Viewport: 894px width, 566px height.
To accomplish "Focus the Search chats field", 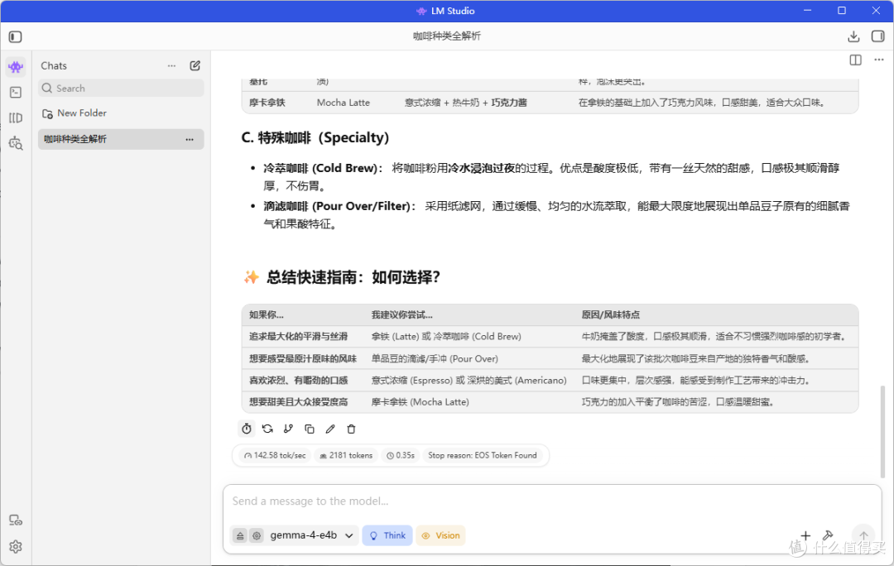I will tap(121, 89).
